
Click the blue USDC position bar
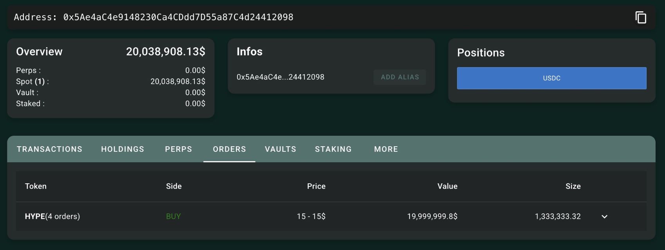[x=552, y=78]
